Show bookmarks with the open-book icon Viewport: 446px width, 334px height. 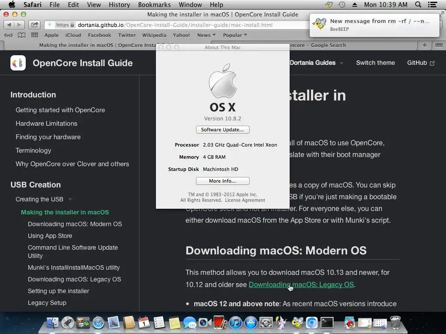[22, 35]
